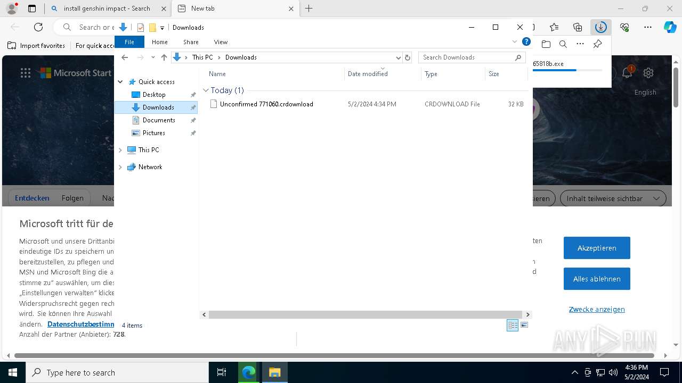Click the Windows taskbar search box
The image size is (682, 383).
click(x=117, y=372)
